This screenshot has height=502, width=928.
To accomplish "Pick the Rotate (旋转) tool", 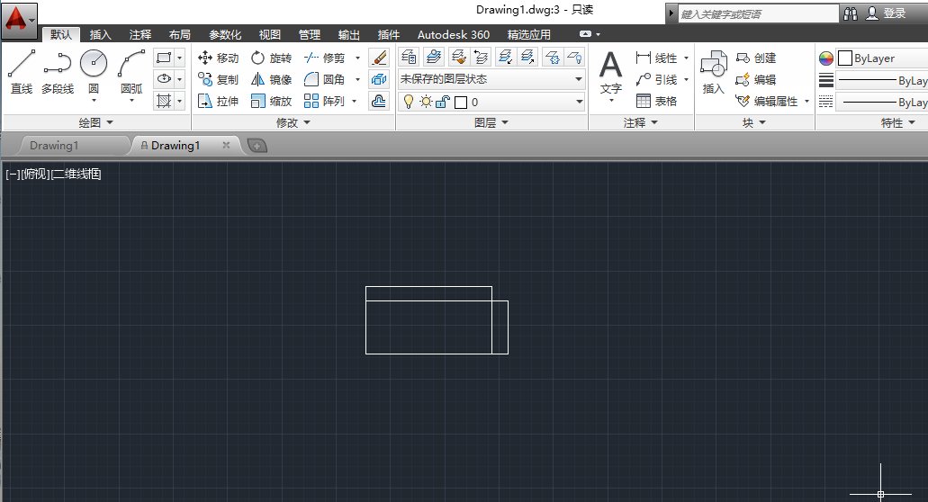I will [270, 58].
